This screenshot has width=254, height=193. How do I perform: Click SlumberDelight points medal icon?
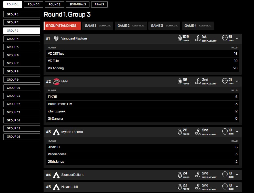pyautogui.click(x=180, y=175)
